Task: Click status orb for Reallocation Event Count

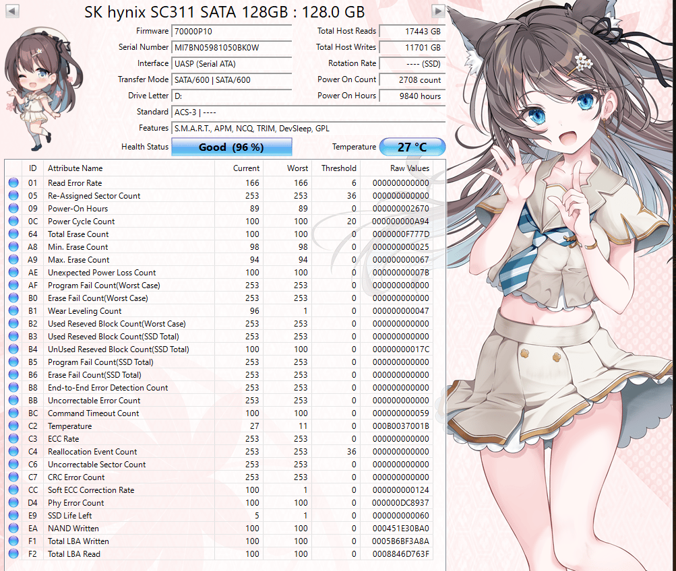Action: click(x=13, y=451)
